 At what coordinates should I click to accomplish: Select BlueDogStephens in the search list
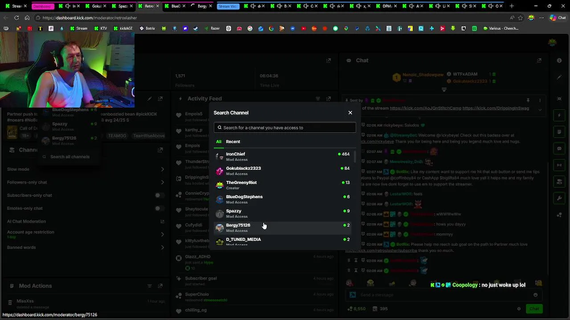284,199
